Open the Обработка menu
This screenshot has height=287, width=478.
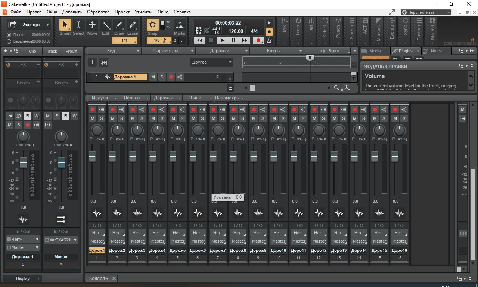click(x=98, y=12)
